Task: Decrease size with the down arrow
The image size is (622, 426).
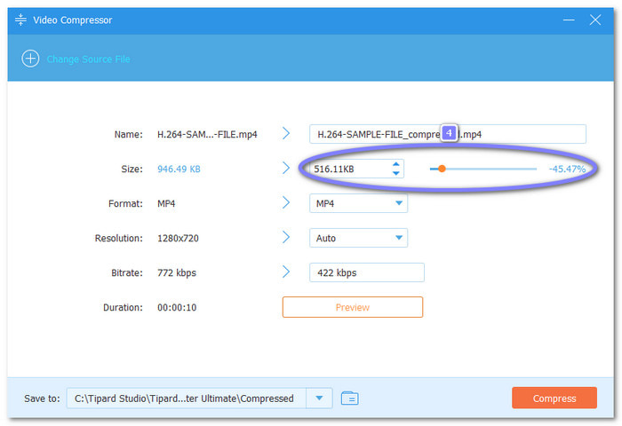Action: pos(395,174)
